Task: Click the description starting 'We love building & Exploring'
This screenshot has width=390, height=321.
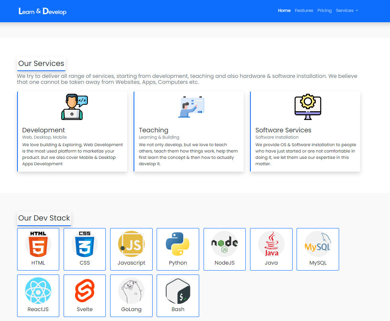Action: [72, 154]
